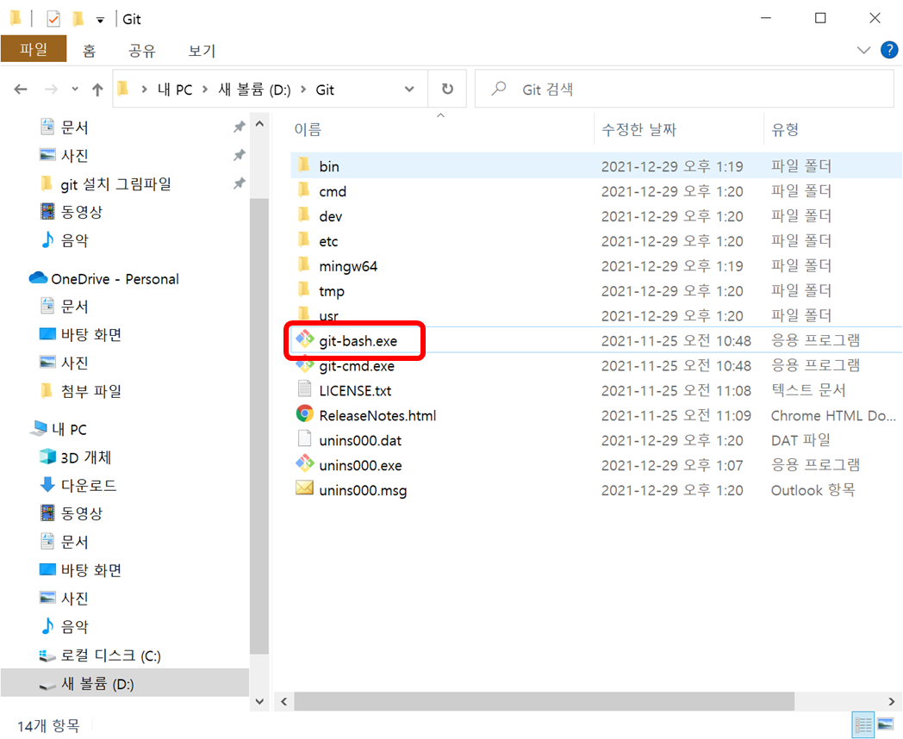Expand breadcrumb arrow after 새 볼륨 (D:)

point(303,90)
